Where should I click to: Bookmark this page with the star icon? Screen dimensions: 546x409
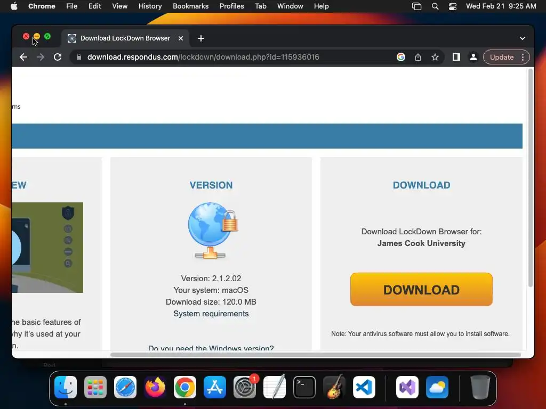[x=435, y=57]
